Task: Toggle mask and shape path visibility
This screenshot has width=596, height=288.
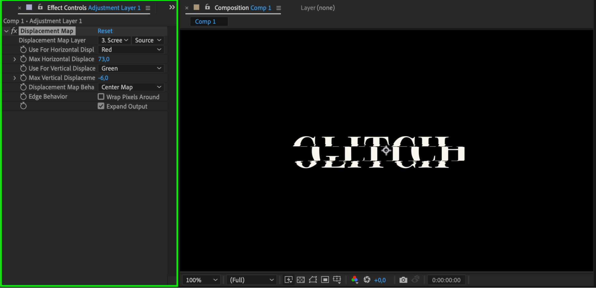Action: [x=313, y=280]
